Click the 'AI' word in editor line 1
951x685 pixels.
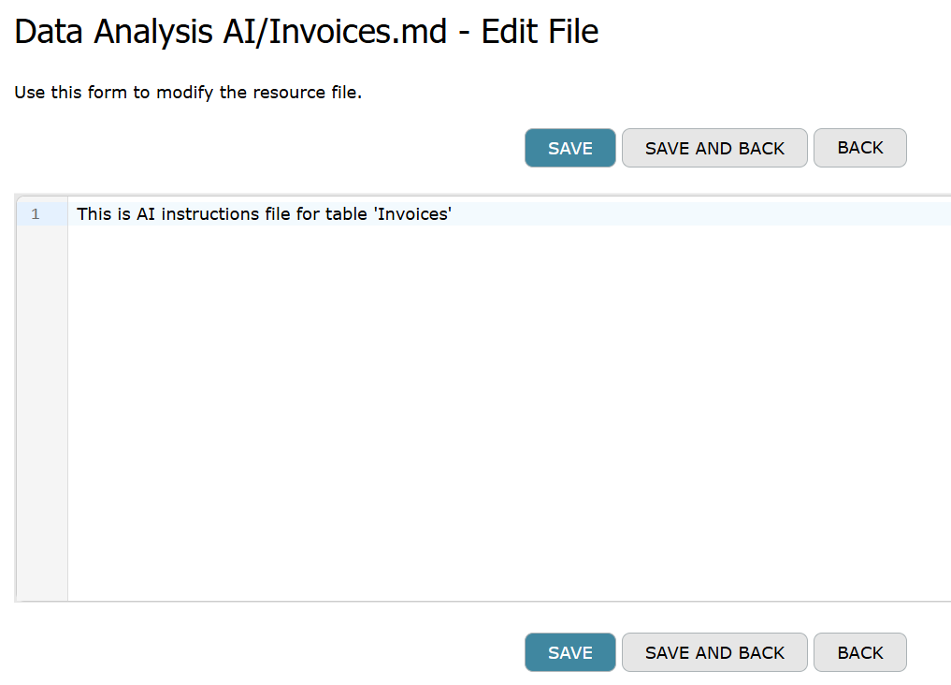(x=145, y=214)
